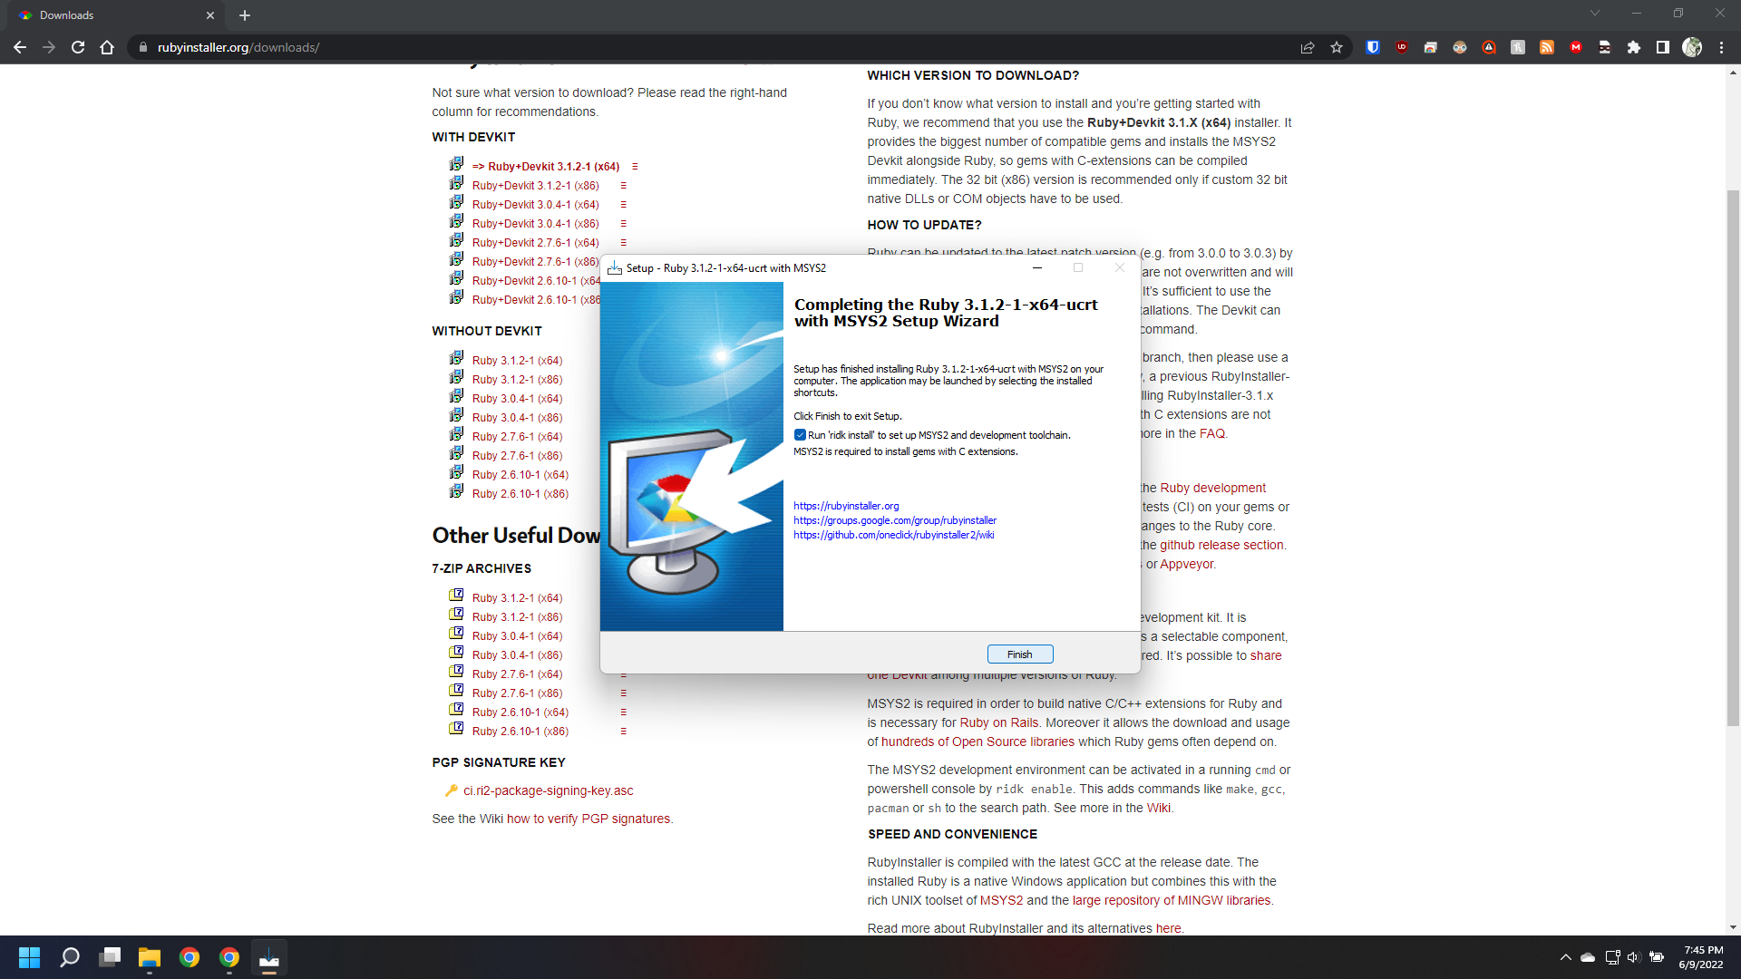Open Task View on taskbar

[x=110, y=957]
